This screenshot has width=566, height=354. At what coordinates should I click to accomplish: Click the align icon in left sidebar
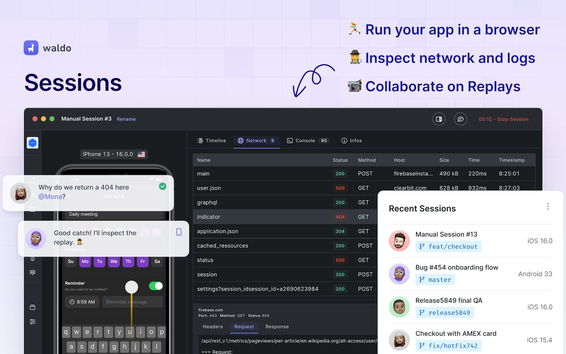(x=32, y=273)
